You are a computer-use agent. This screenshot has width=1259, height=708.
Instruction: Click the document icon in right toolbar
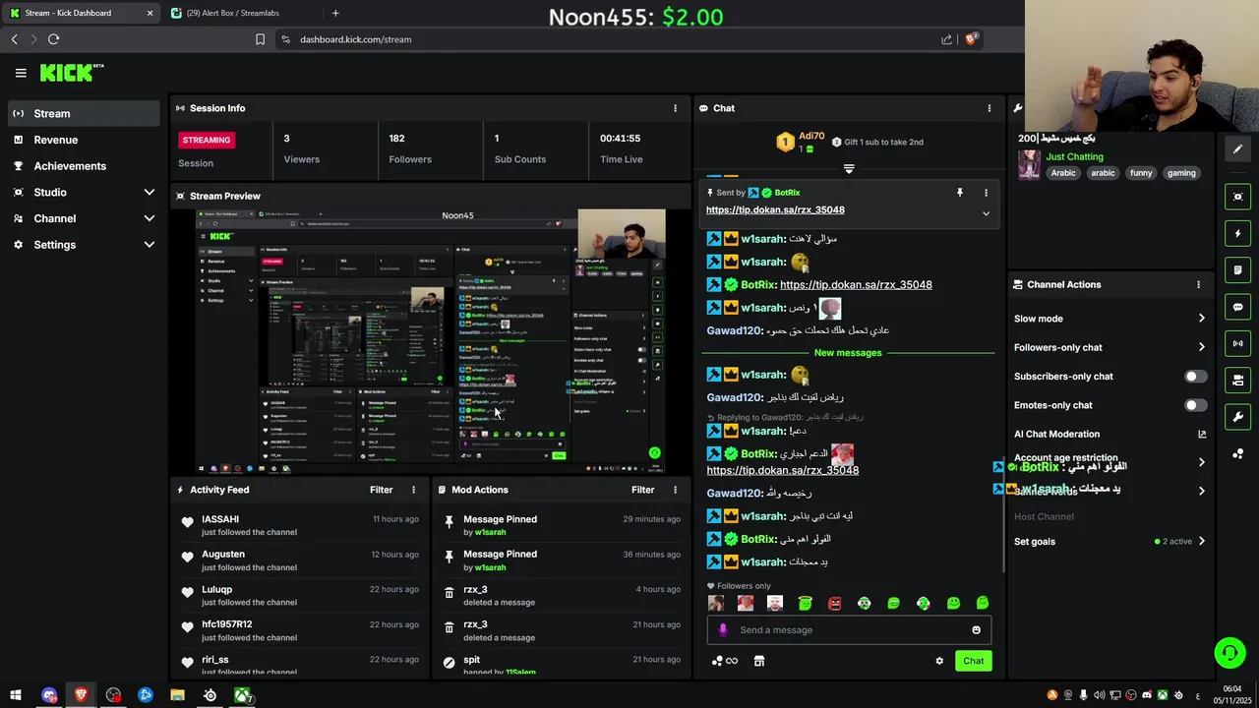tap(1238, 269)
